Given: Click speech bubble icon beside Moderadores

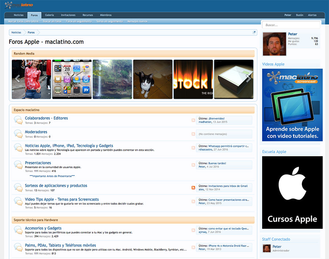Looking at the screenshot, I should click(19, 134).
